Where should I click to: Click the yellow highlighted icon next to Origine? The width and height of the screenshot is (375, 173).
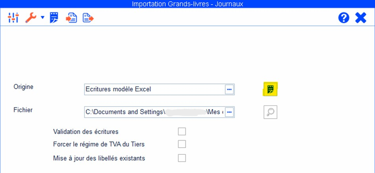point(271,89)
